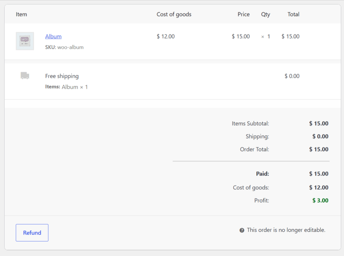Click the summary cost of goods '$ 12.00'
This screenshot has width=344, height=256.
pos(319,188)
